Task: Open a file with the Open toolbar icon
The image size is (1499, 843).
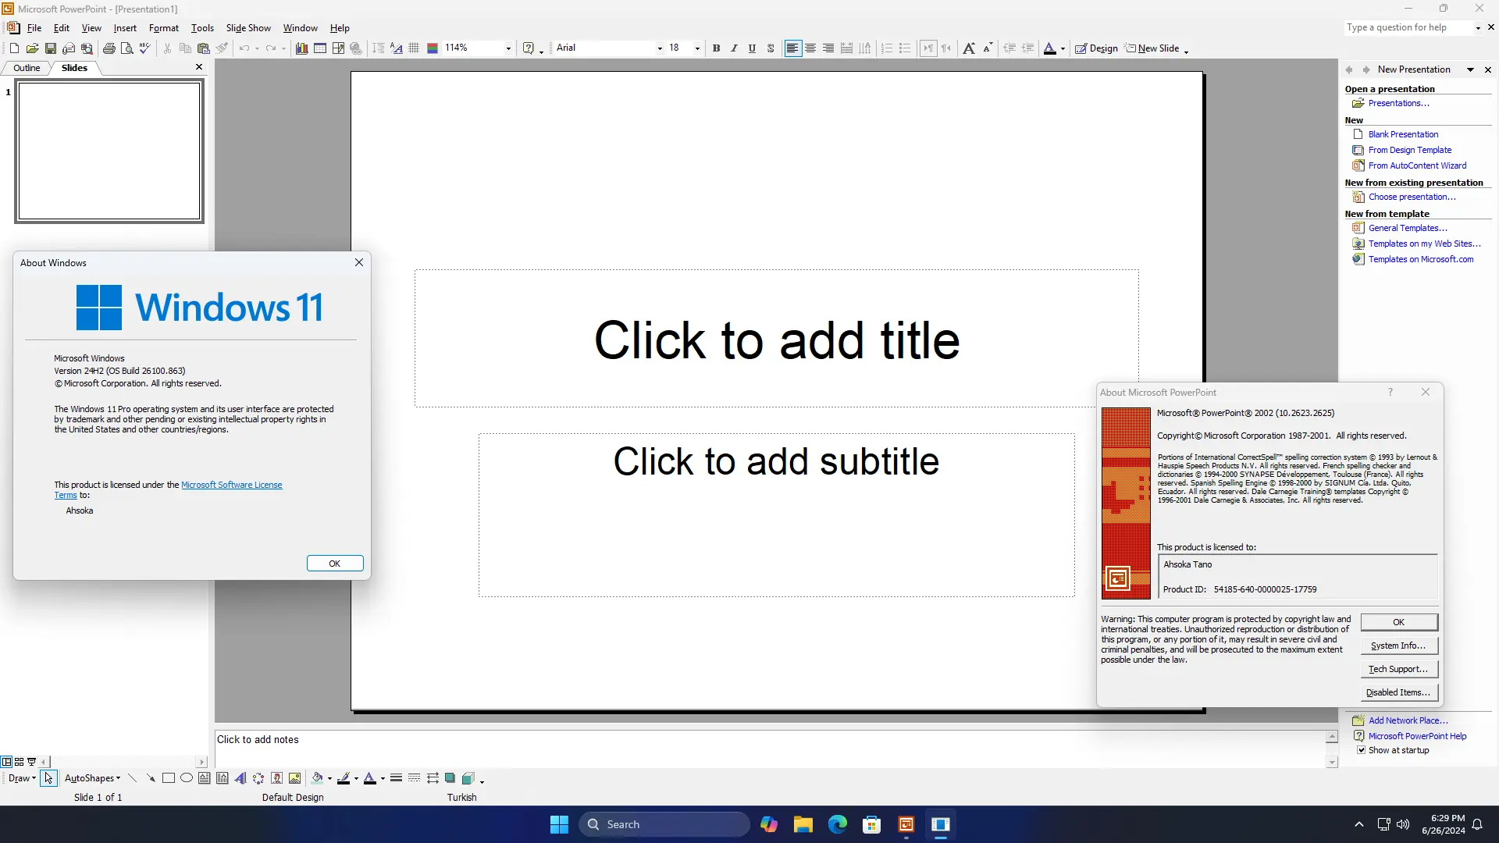Action: (x=32, y=48)
